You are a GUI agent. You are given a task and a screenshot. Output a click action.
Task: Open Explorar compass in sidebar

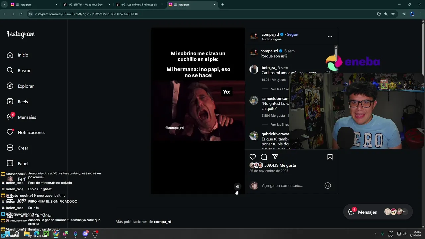[20, 86]
